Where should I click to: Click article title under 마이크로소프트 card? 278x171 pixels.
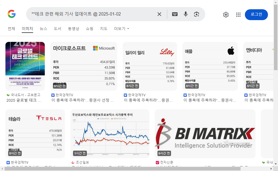click(83, 100)
